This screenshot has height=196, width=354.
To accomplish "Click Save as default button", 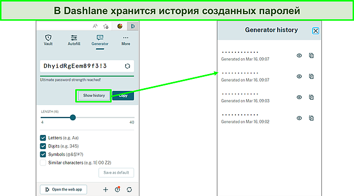I will point(116,173).
